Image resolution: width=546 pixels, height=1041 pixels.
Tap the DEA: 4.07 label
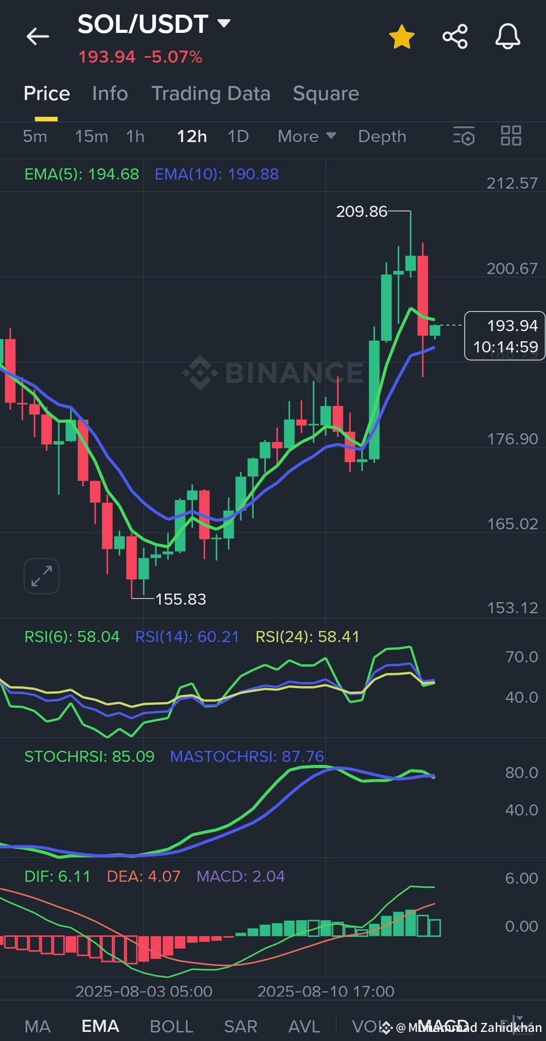(x=144, y=876)
